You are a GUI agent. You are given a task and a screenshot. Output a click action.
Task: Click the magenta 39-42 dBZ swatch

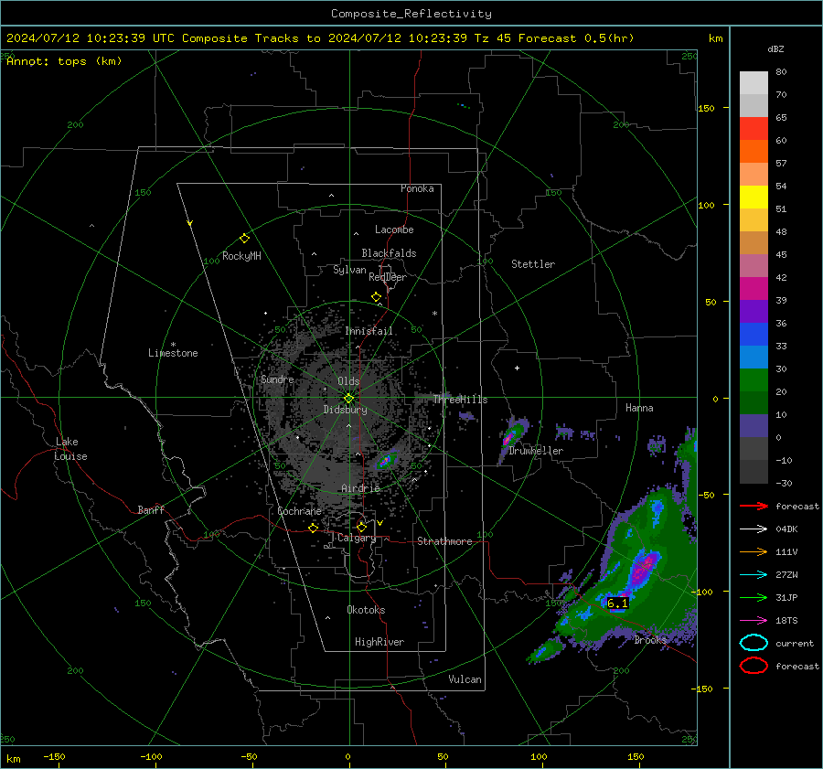click(x=754, y=289)
